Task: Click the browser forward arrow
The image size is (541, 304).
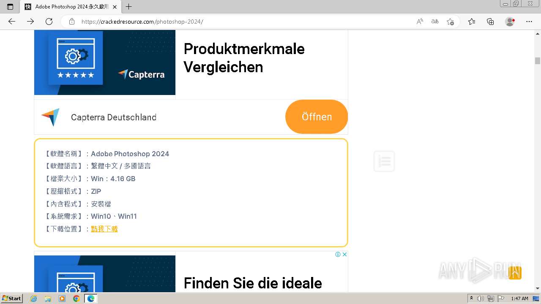Action: 30,22
